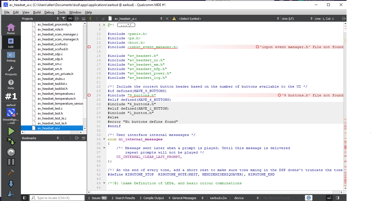Open the Compile Output pane
This screenshot has height=201, width=371.
(152, 198)
